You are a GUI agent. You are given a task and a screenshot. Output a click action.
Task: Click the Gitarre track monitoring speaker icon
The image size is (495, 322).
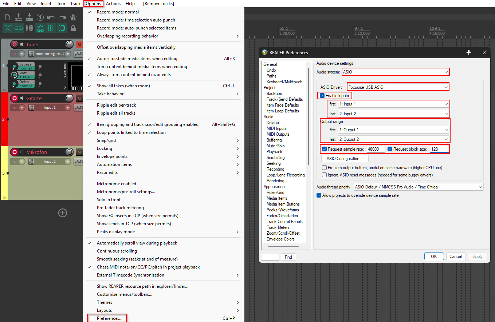(22, 98)
